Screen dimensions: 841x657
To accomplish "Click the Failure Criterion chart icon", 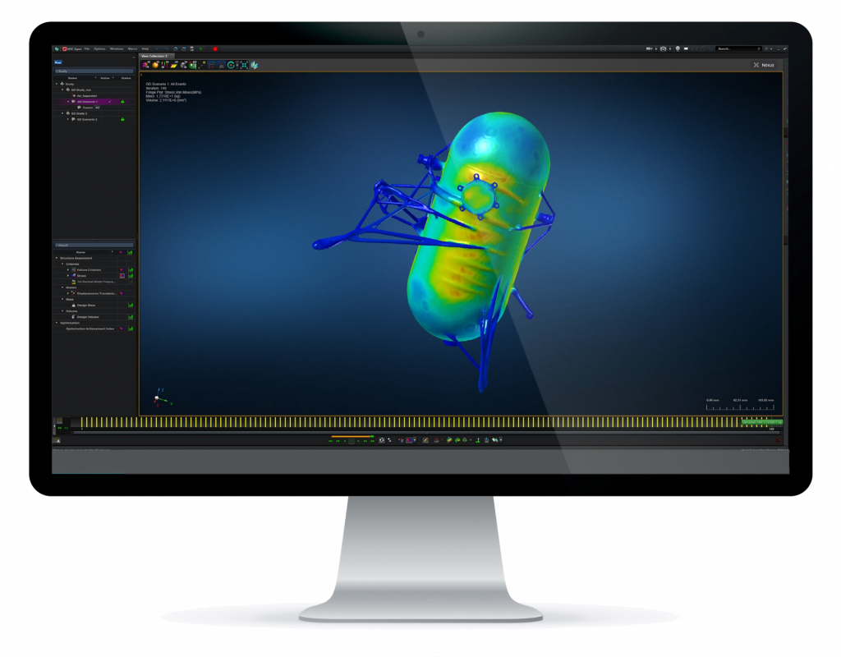I will point(131,269).
